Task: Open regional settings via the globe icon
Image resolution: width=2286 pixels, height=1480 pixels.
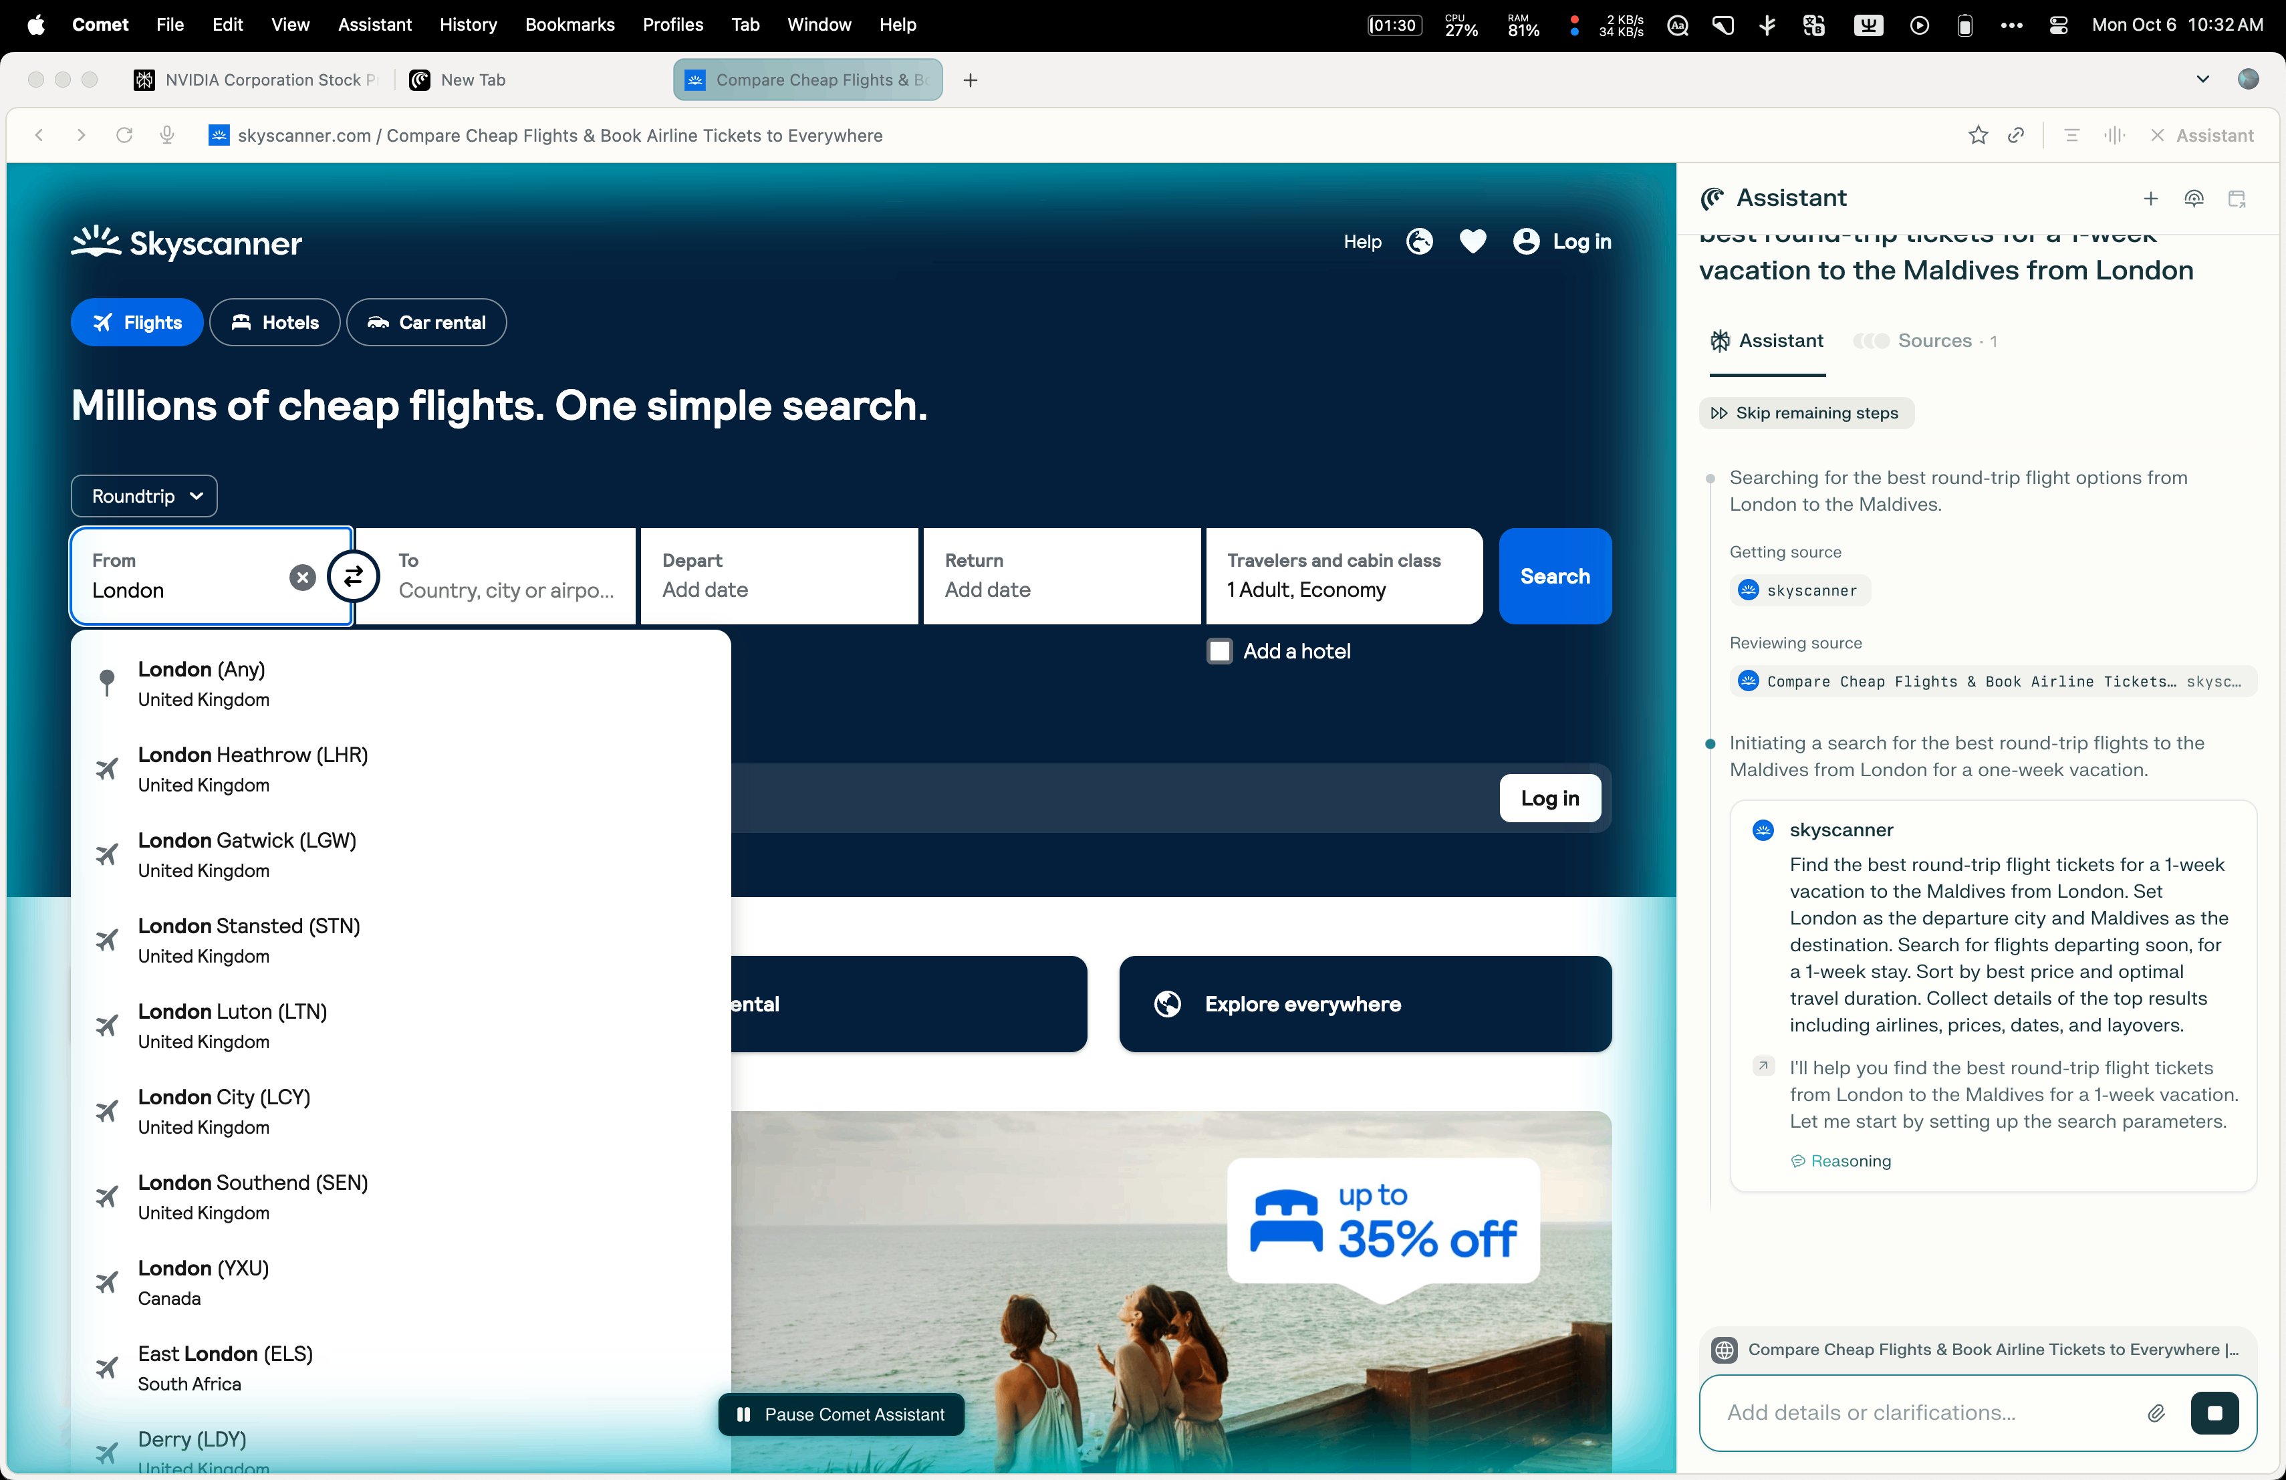Action: click(x=1418, y=241)
